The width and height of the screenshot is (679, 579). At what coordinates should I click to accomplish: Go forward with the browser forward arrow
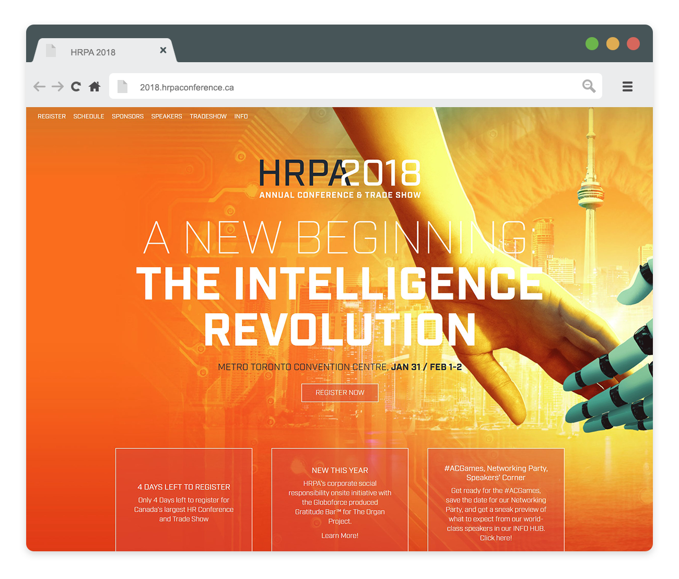(57, 86)
